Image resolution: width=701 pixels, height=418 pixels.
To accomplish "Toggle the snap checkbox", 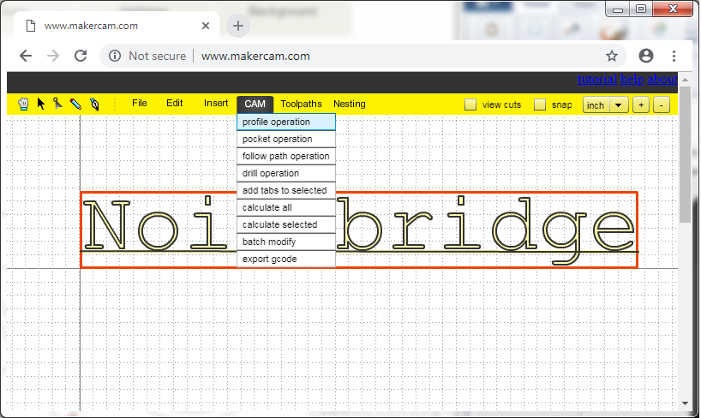I will click(540, 104).
